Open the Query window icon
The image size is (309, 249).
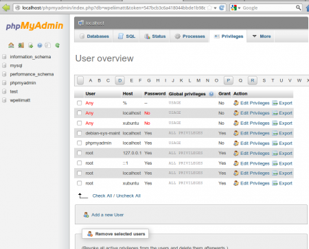coord(30,45)
